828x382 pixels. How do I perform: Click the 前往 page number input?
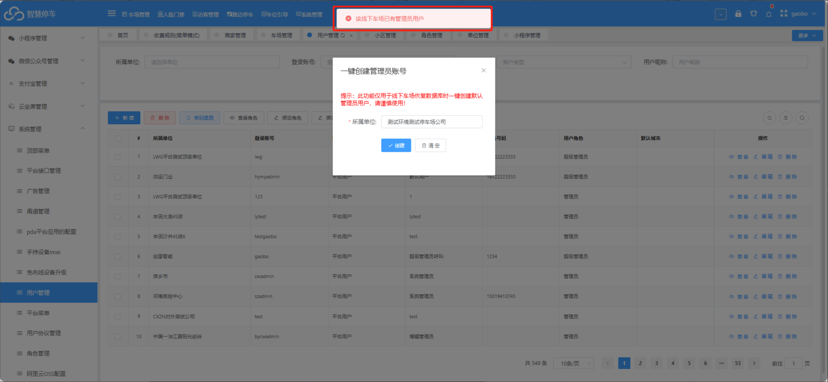(794, 363)
